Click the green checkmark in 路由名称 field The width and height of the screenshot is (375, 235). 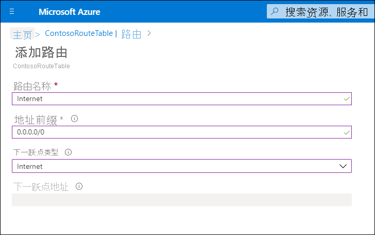coord(347,99)
